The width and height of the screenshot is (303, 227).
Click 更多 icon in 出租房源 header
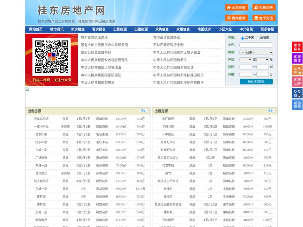(x=271, y=111)
